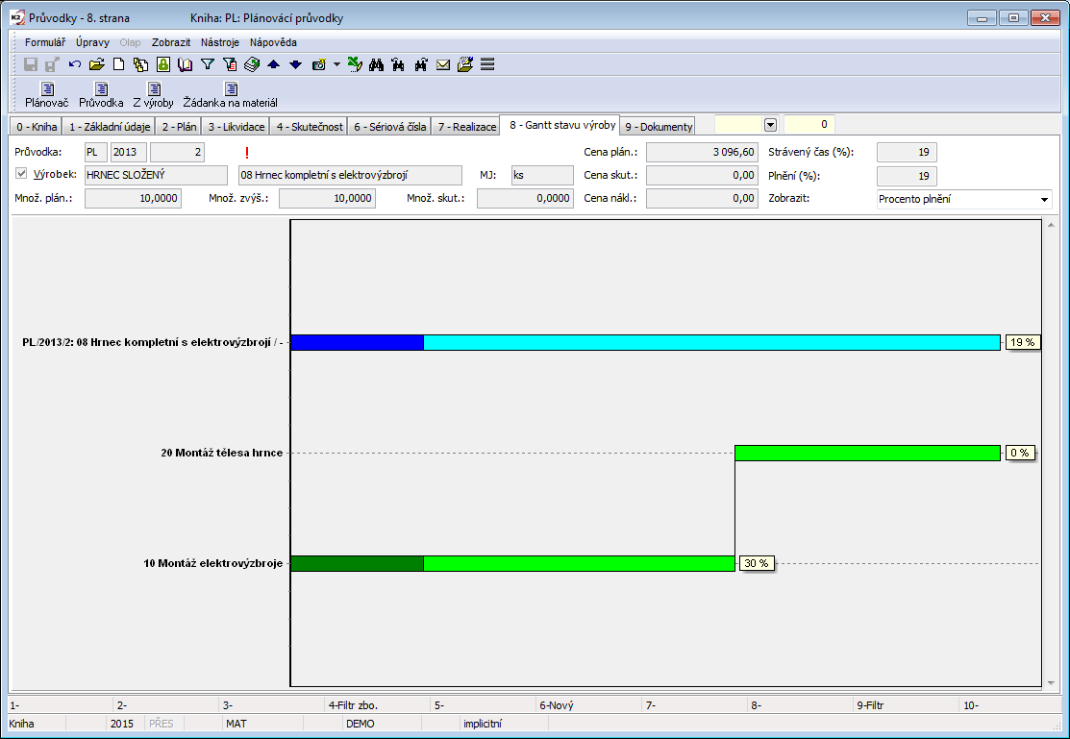Click the open folder icon
This screenshot has height=739, width=1070.
[x=96, y=64]
